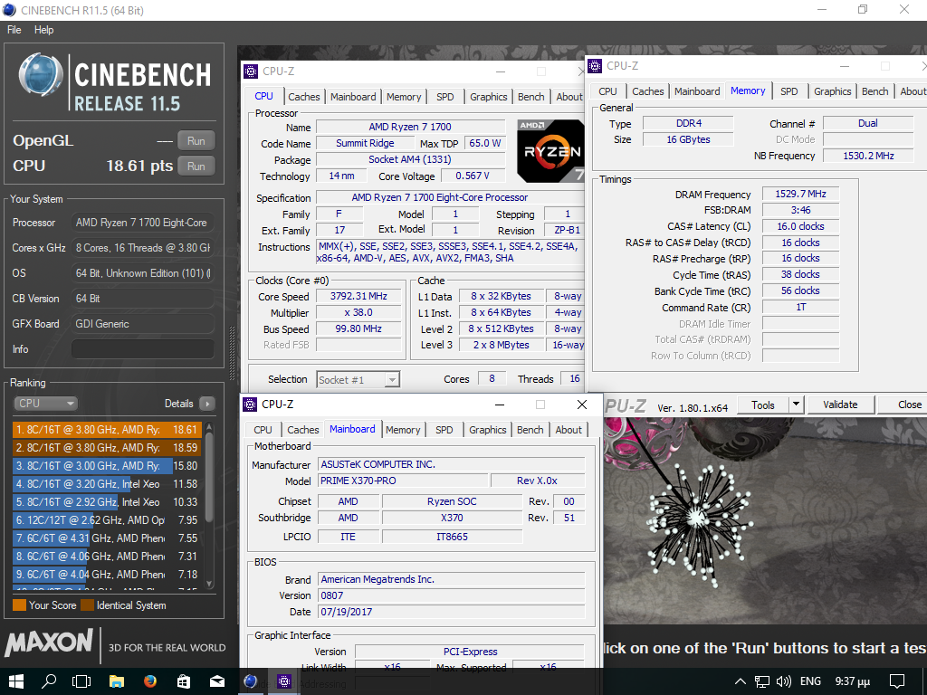Open the network tray icon
927x695 pixels.
tap(762, 681)
